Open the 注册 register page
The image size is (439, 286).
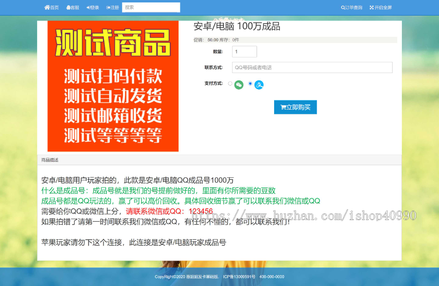pyautogui.click(x=113, y=7)
